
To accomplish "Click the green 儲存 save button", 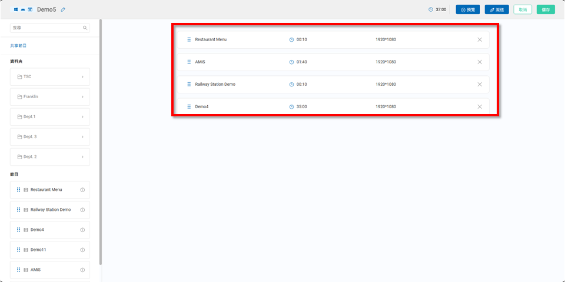I will click(546, 9).
